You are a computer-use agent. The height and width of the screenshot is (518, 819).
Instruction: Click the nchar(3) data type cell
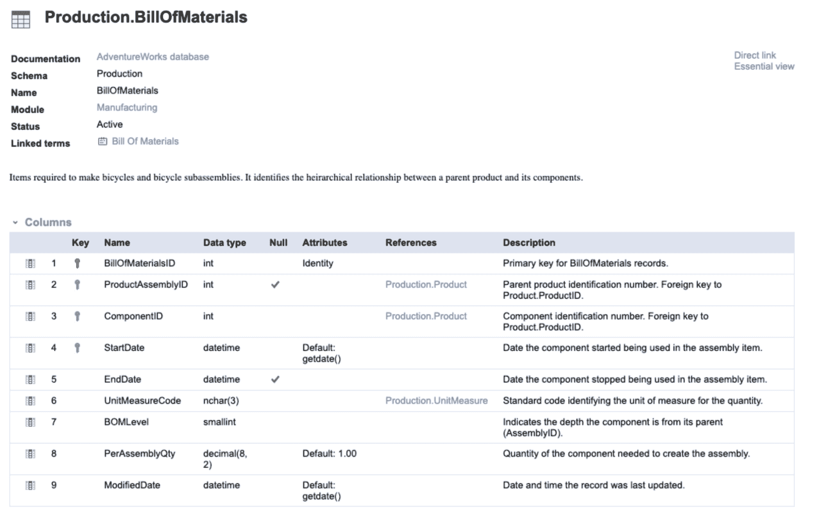[x=221, y=400]
